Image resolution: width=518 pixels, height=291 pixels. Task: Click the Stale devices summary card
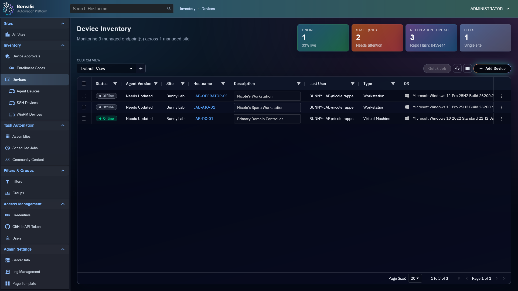377,38
